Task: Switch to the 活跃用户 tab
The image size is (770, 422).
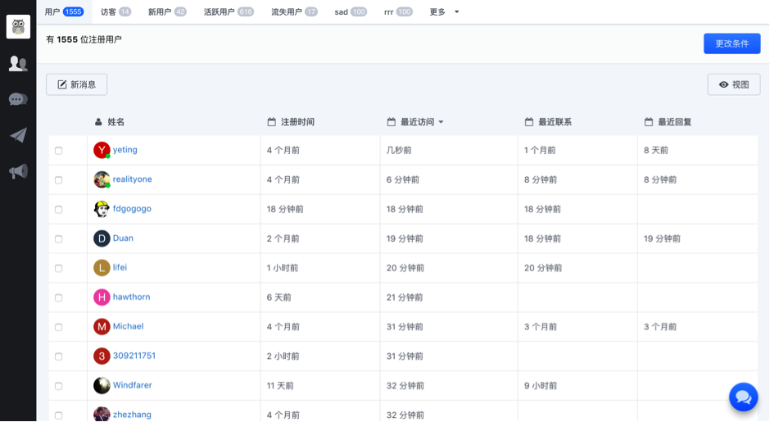Action: (x=228, y=12)
